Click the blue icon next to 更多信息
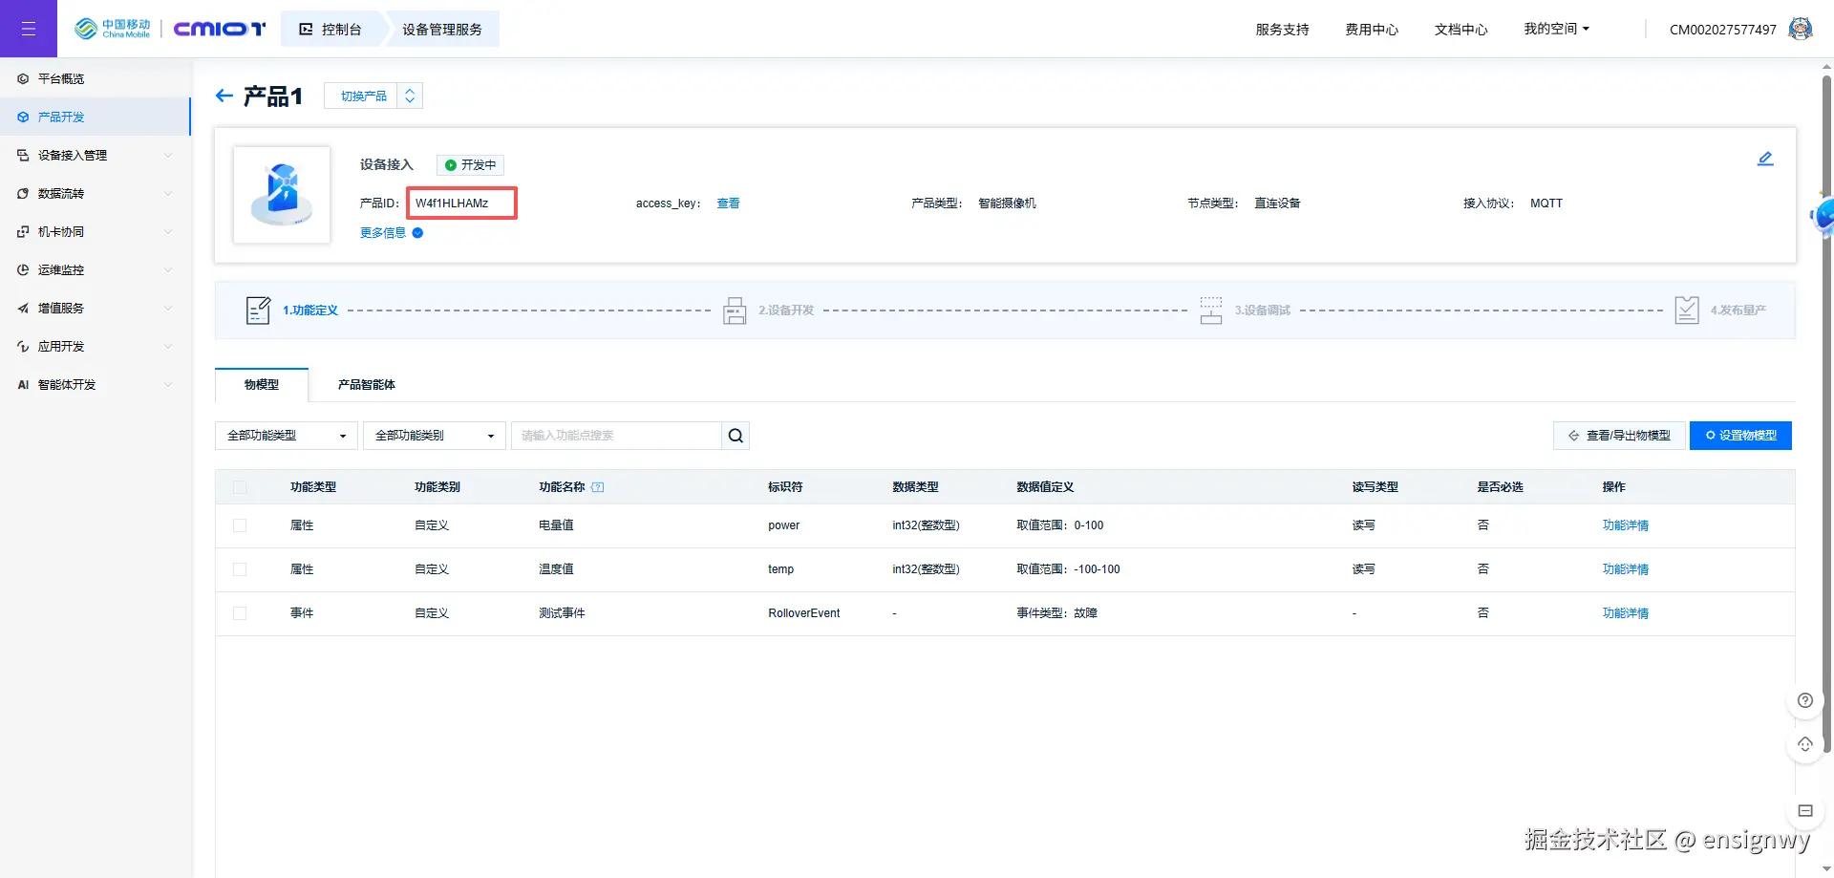The image size is (1834, 878). coord(417,233)
